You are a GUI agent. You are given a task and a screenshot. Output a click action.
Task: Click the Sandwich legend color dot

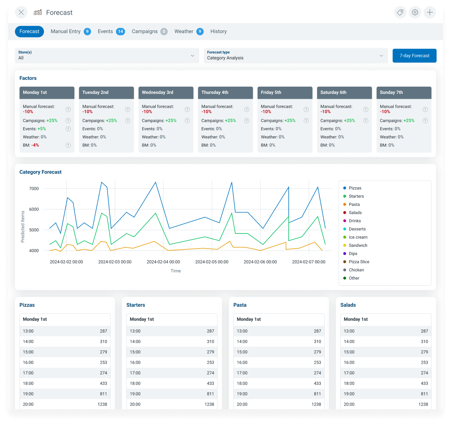click(x=345, y=245)
